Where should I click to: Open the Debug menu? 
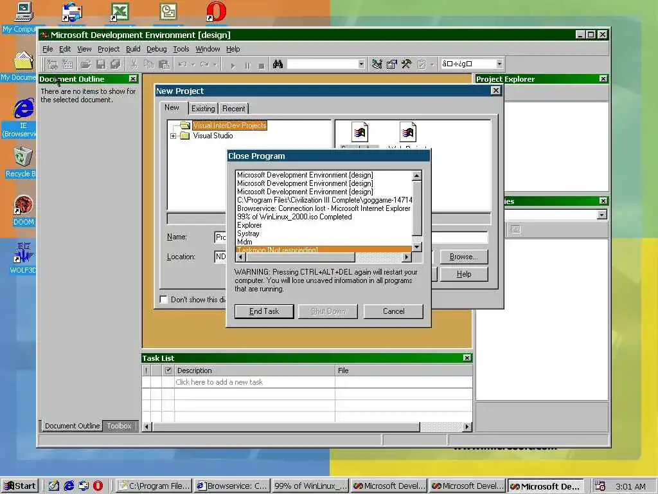coord(157,49)
